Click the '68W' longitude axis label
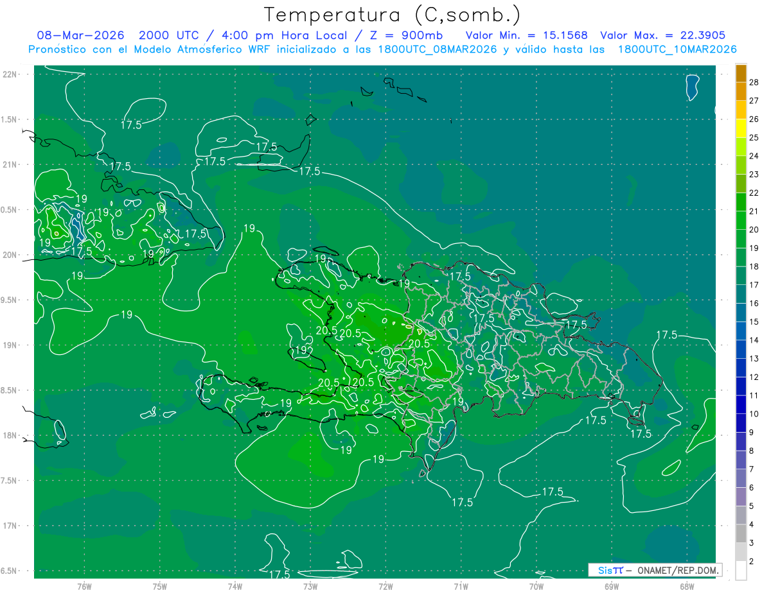Image resolution: width=771 pixels, height=595 pixels. (687, 586)
